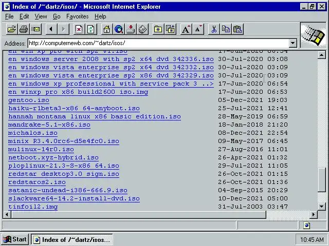Open vista enterprise sp2 x86 dvd 342329 link
Image resolution: width=329 pixels, height=246 pixels.
pyautogui.click(x=111, y=75)
